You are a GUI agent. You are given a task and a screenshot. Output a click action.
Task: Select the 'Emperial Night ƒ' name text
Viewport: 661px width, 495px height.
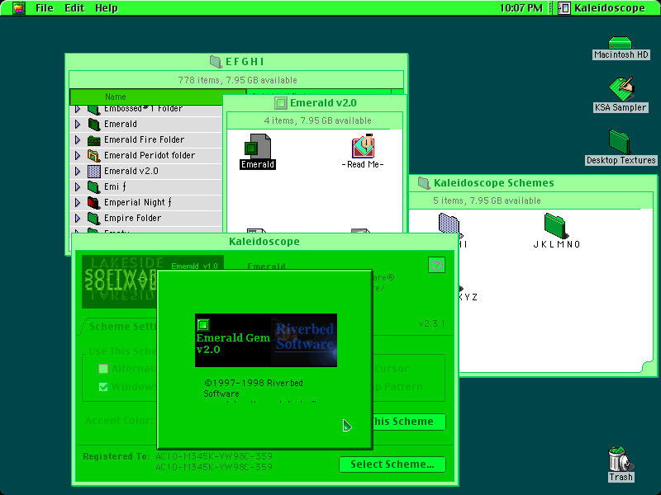point(138,202)
